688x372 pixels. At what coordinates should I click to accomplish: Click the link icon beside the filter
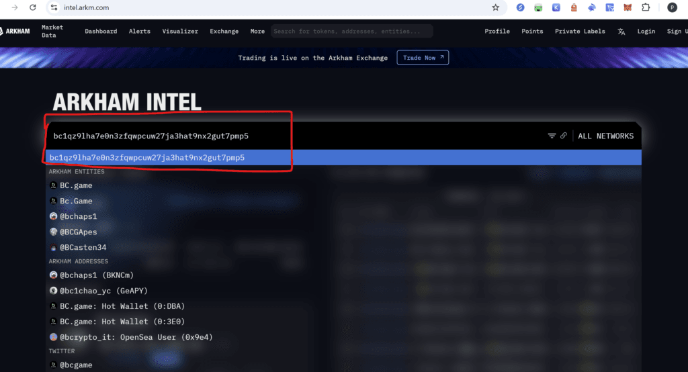pyautogui.click(x=564, y=136)
